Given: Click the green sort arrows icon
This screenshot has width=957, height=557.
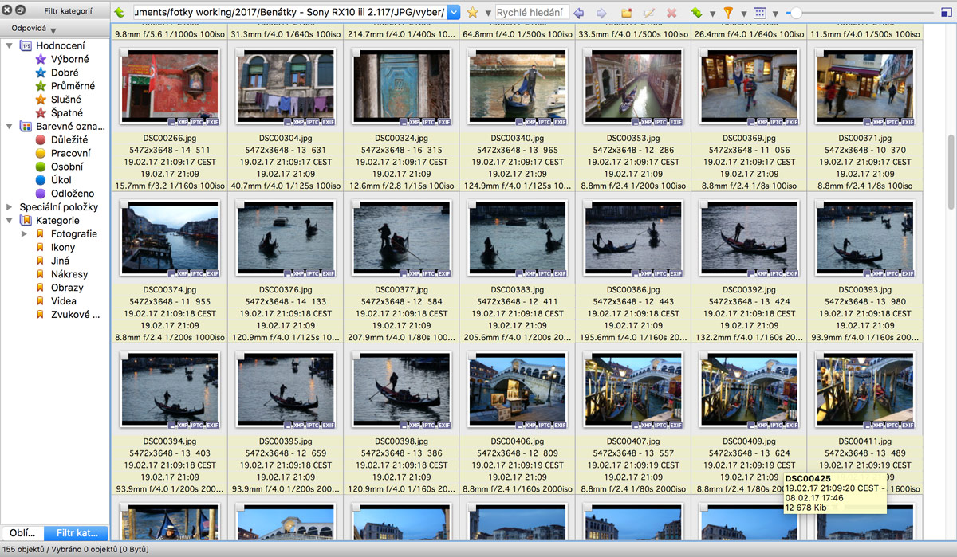Looking at the screenshot, I should 696,13.
